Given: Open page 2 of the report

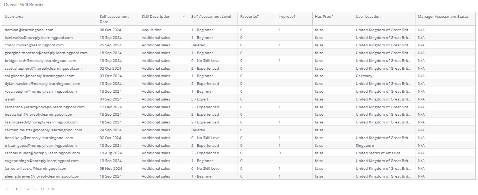Looking at the screenshot, I should [x=20, y=189].
